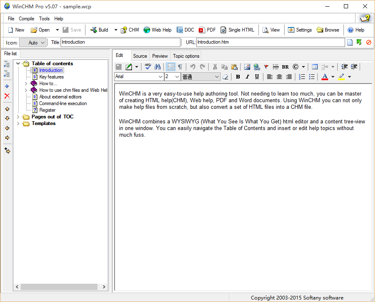The width and height of the screenshot is (375, 302).
Task: Export the project to PDF
Action: pyautogui.click(x=207, y=30)
